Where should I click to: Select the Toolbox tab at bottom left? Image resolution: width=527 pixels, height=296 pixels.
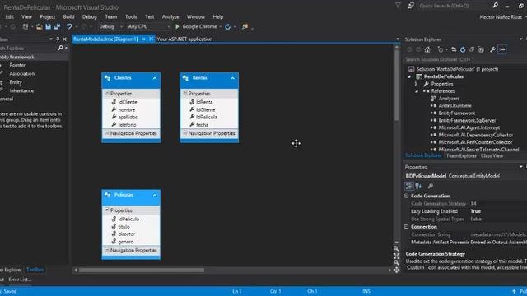pyautogui.click(x=35, y=270)
